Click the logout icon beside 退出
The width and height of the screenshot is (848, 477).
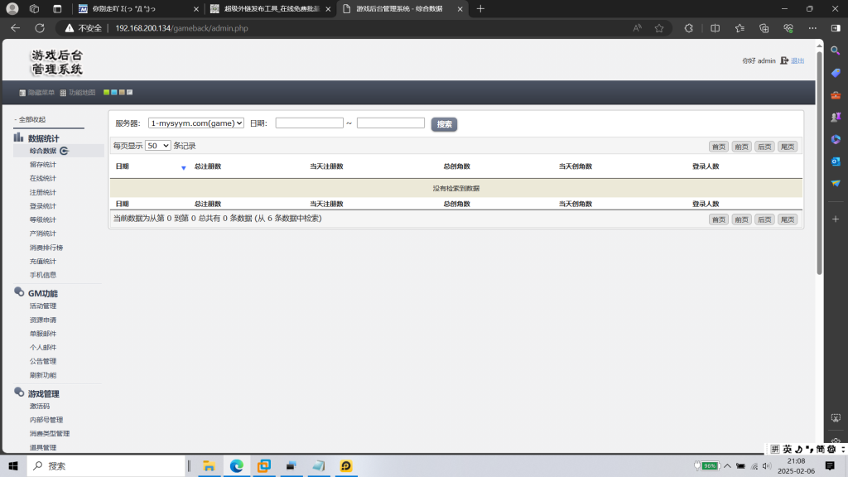click(784, 60)
